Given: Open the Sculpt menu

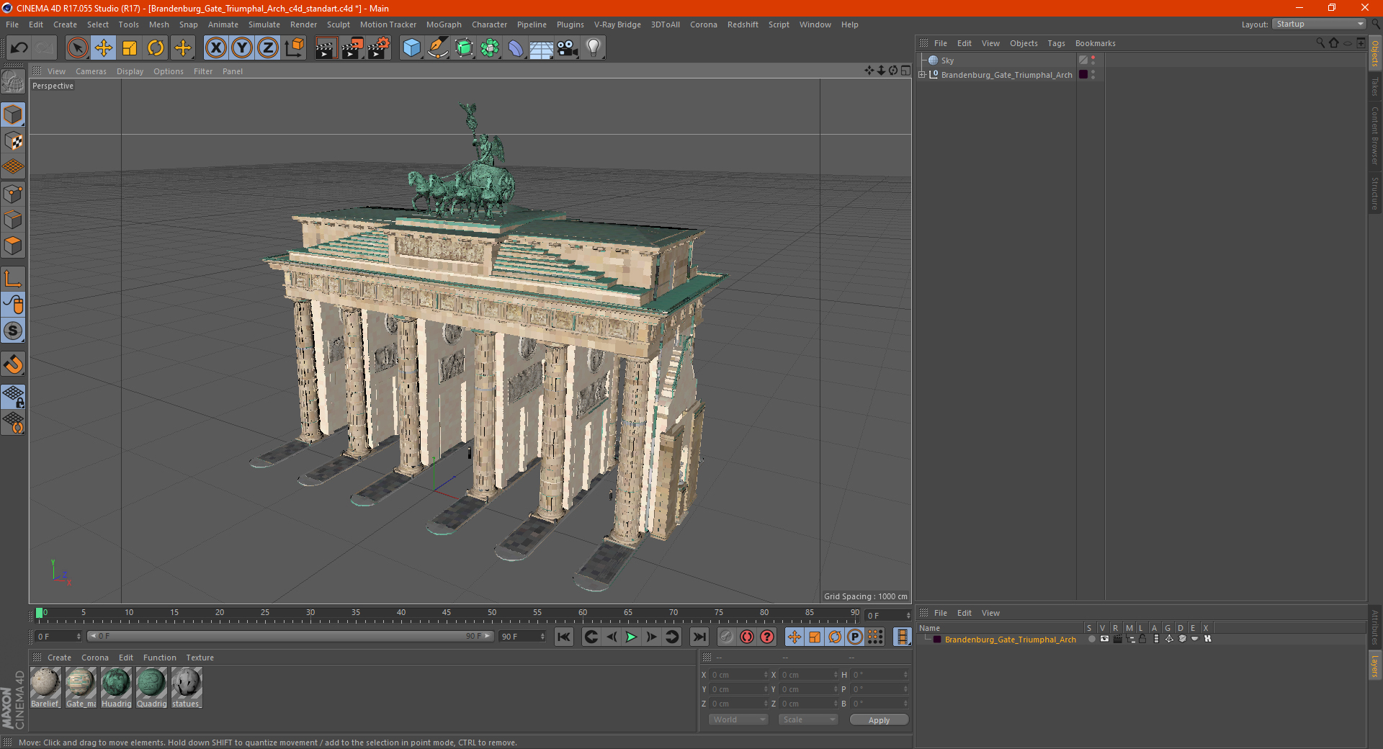Looking at the screenshot, I should click(x=338, y=24).
